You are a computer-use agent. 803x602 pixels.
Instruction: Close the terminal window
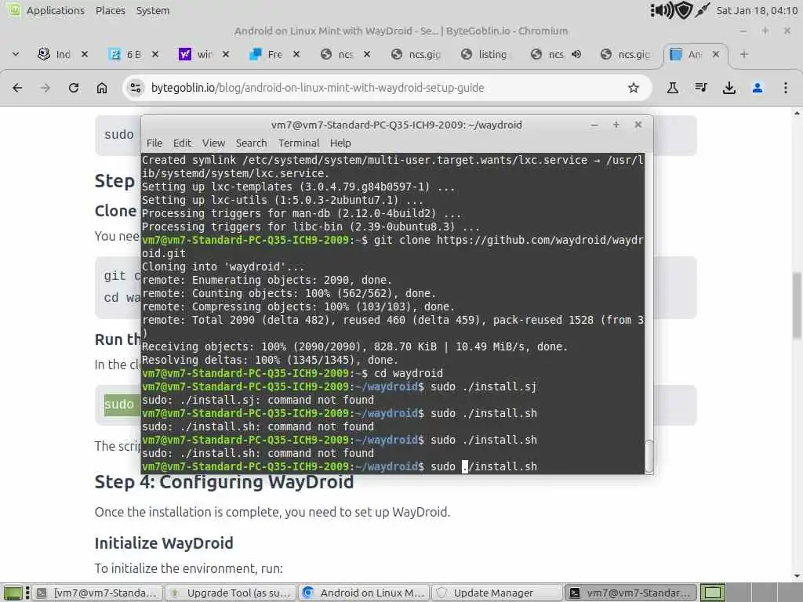[638, 125]
